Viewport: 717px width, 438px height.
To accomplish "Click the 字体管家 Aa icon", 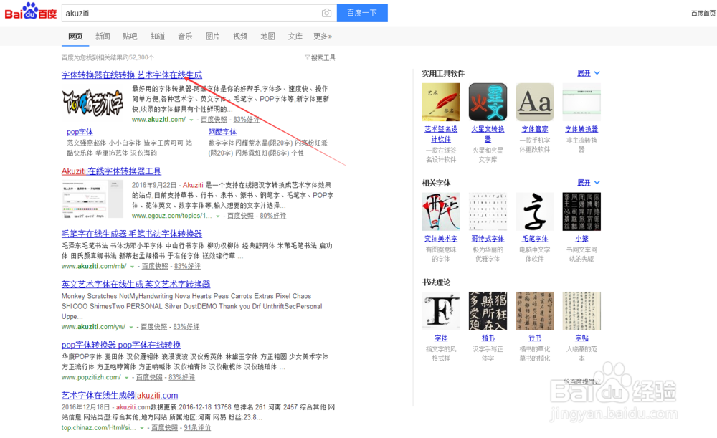I will click(535, 102).
